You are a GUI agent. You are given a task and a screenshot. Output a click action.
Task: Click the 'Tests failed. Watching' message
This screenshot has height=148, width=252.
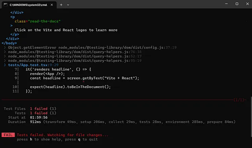tap(63, 135)
